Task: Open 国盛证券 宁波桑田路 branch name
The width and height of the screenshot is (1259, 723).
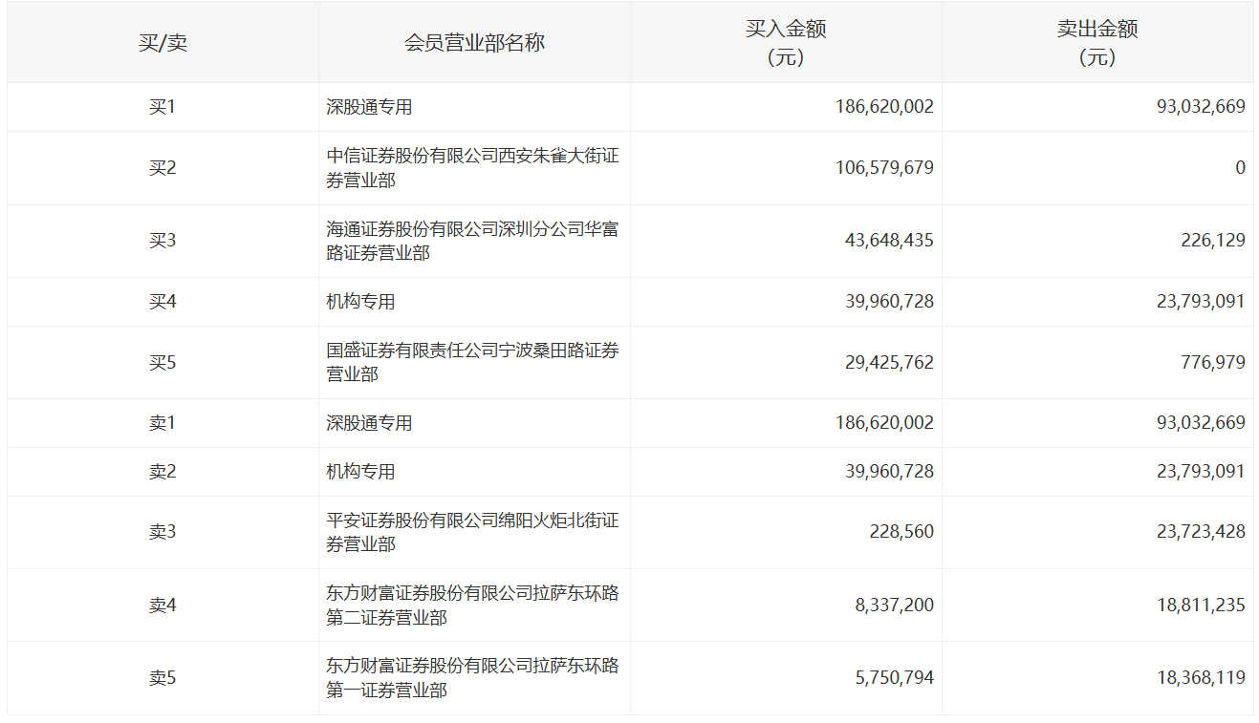Action: [x=472, y=362]
